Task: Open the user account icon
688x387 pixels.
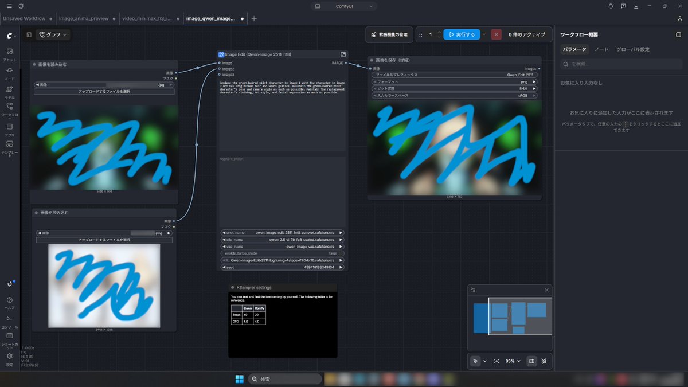Action: coord(679,18)
